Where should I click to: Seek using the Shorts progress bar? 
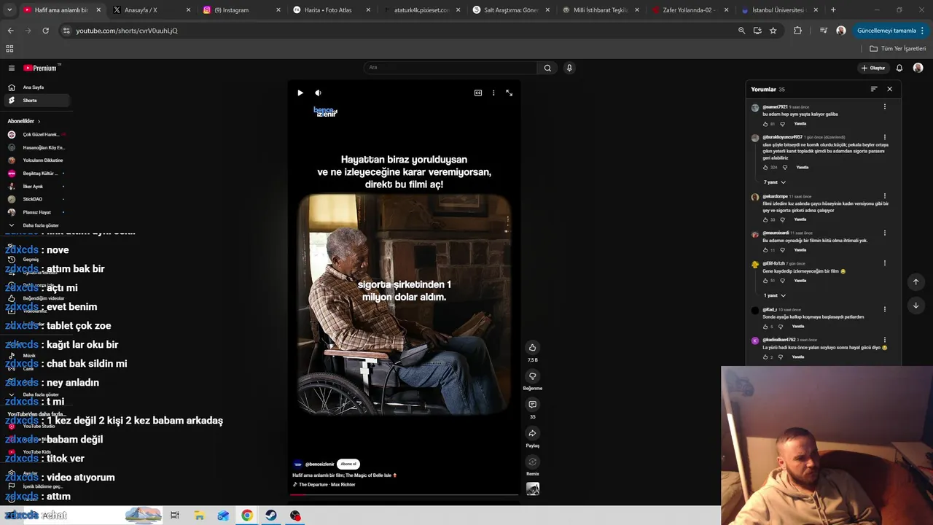pyautogui.click(x=404, y=495)
